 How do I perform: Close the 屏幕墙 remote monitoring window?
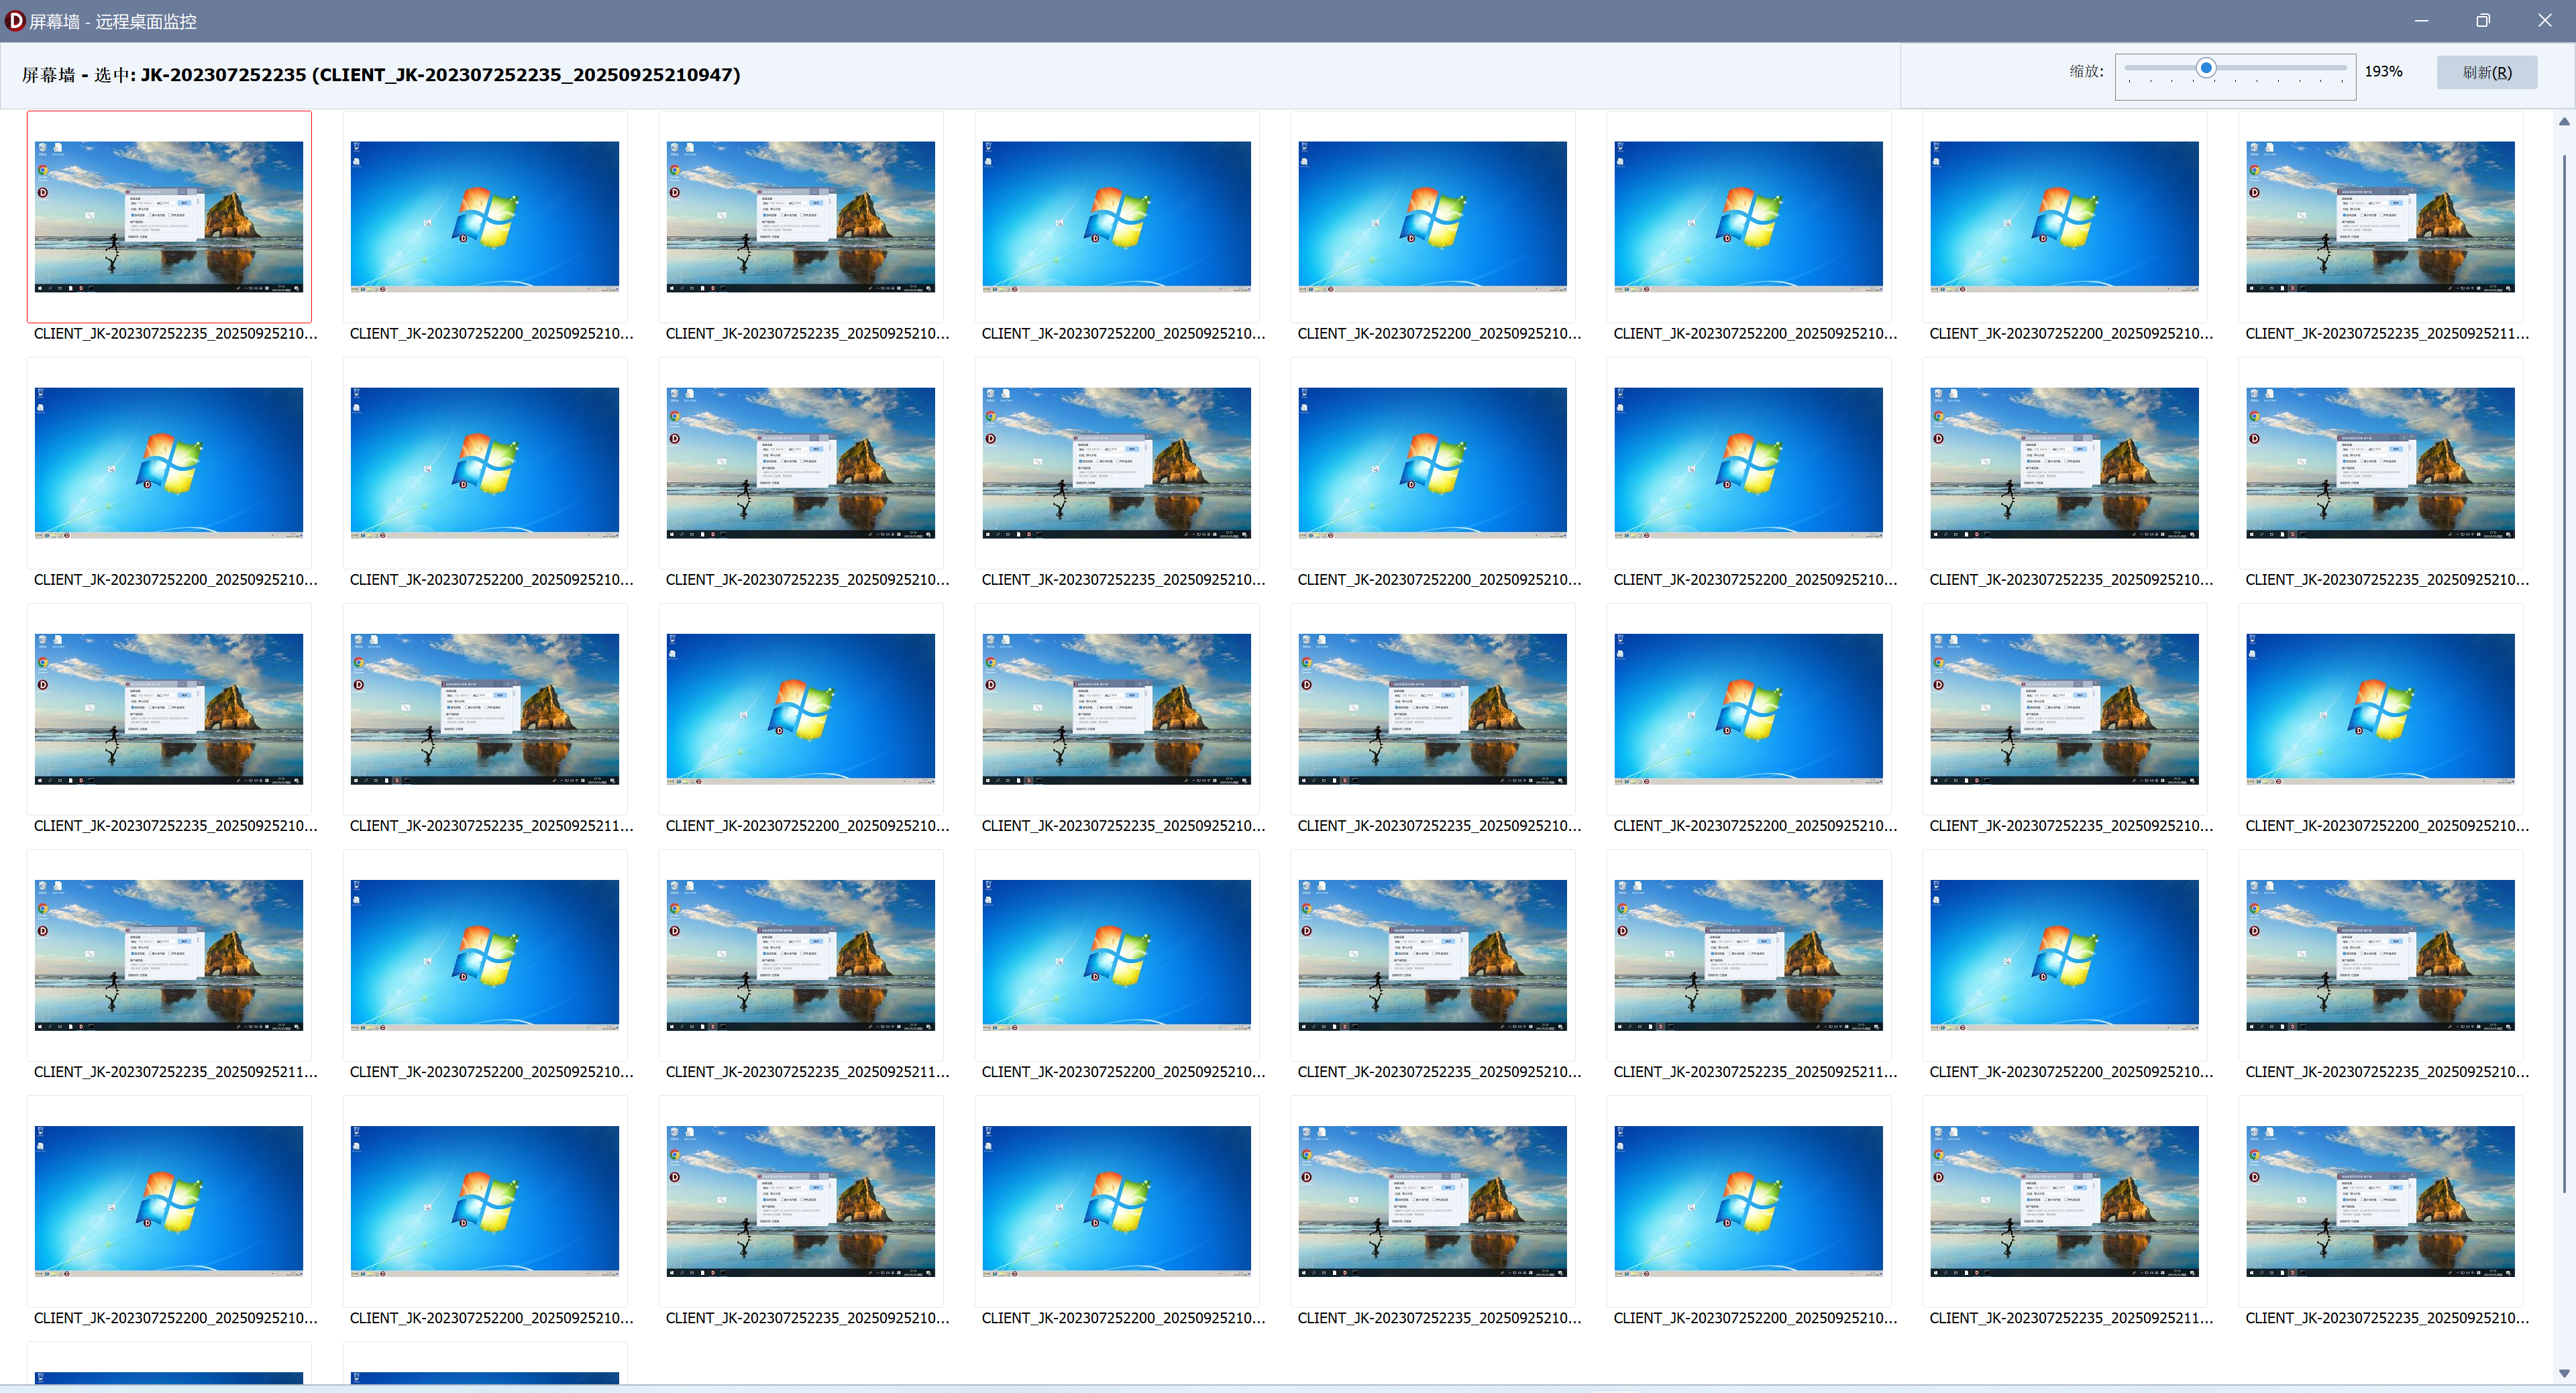pyautogui.click(x=2545, y=20)
